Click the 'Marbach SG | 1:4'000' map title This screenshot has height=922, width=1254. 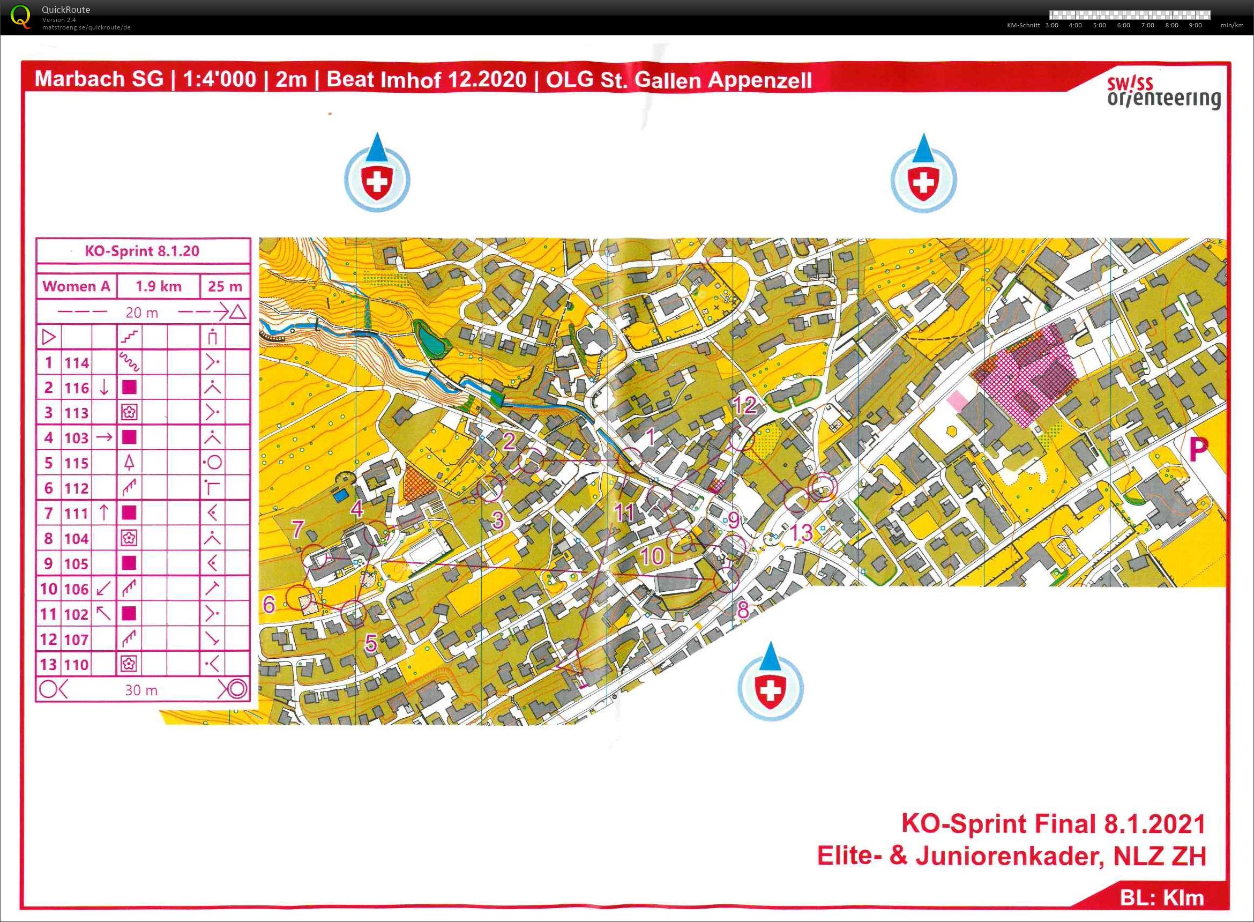pos(145,79)
